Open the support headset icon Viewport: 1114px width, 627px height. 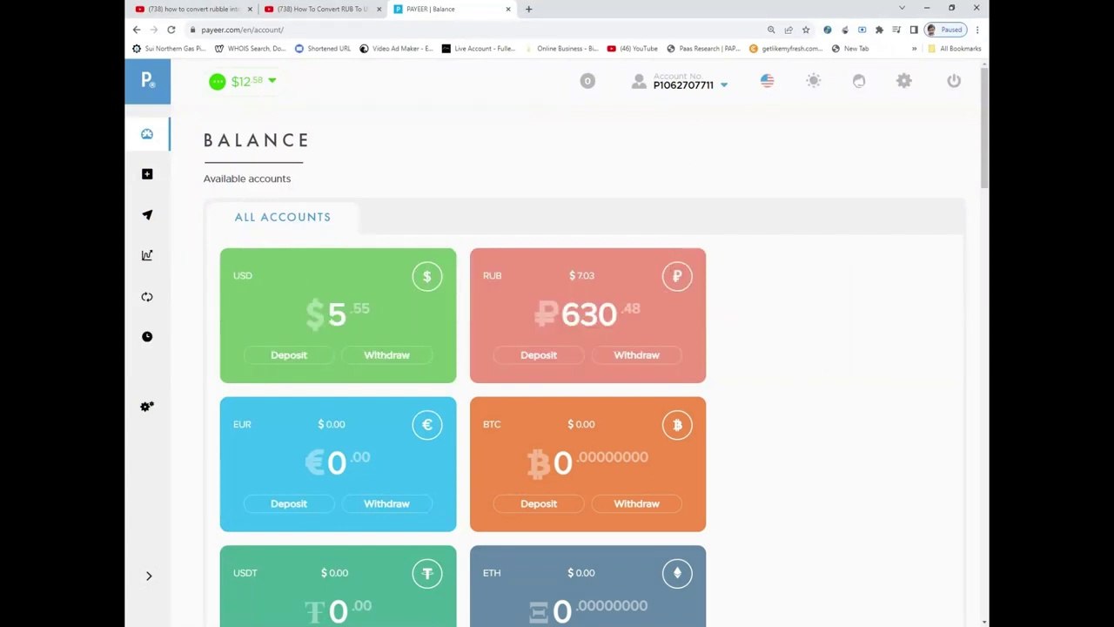click(x=859, y=81)
